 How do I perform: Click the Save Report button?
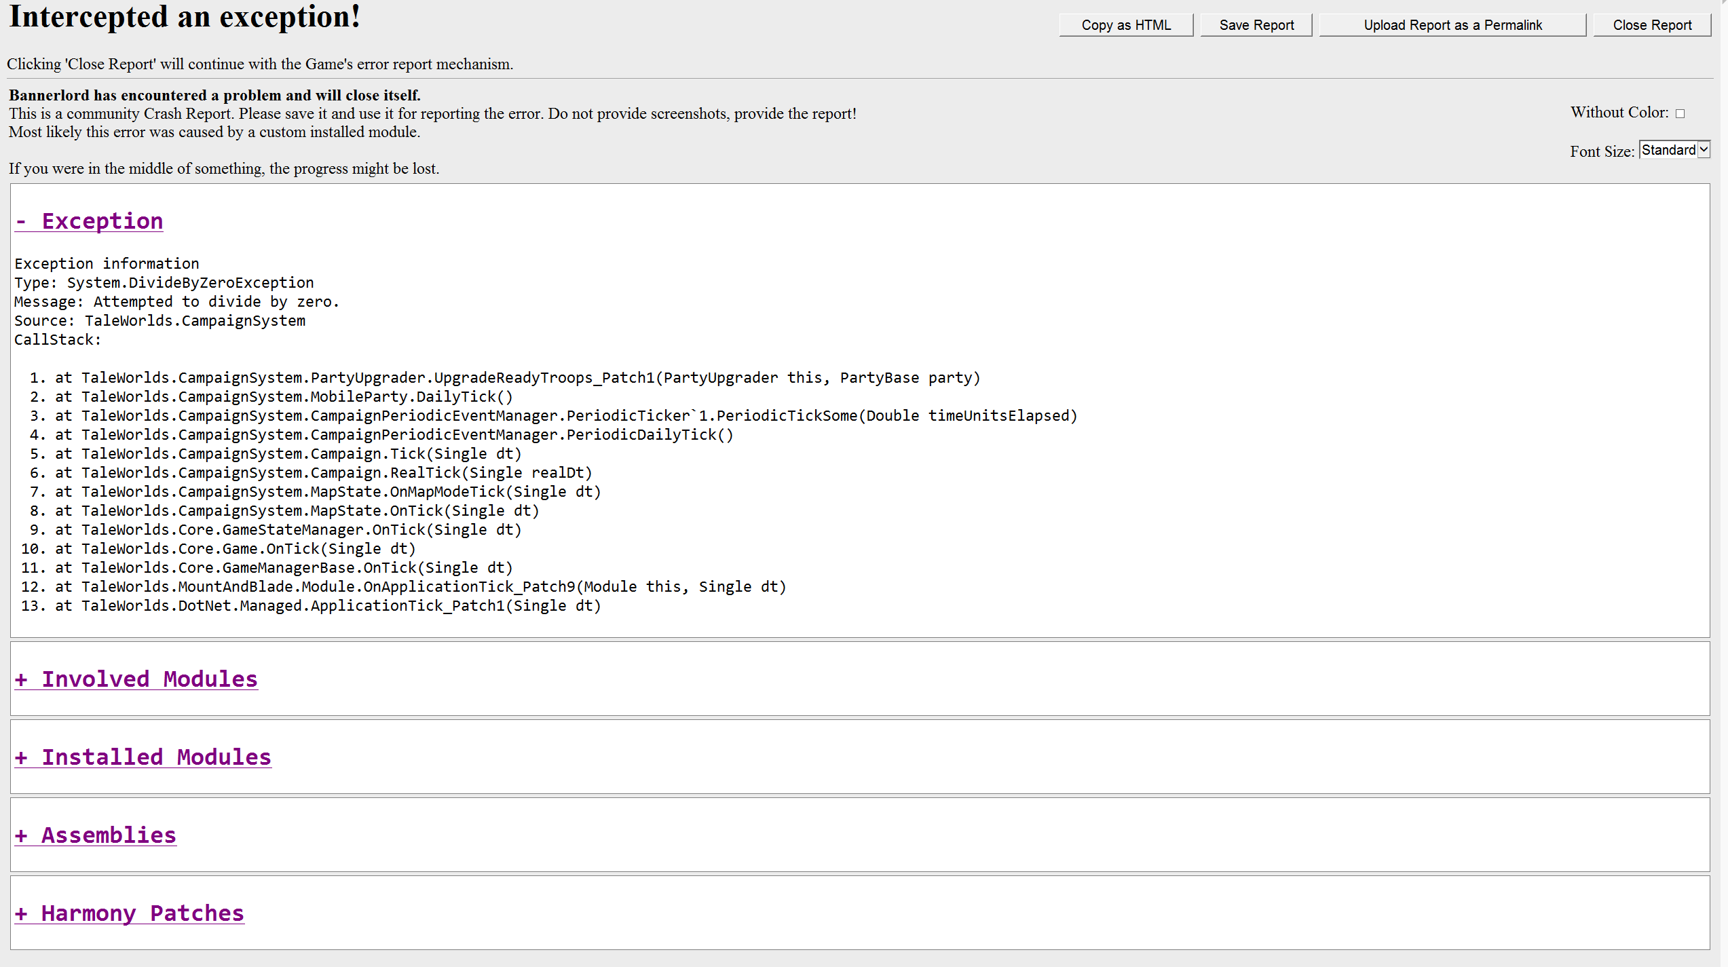[1256, 25]
